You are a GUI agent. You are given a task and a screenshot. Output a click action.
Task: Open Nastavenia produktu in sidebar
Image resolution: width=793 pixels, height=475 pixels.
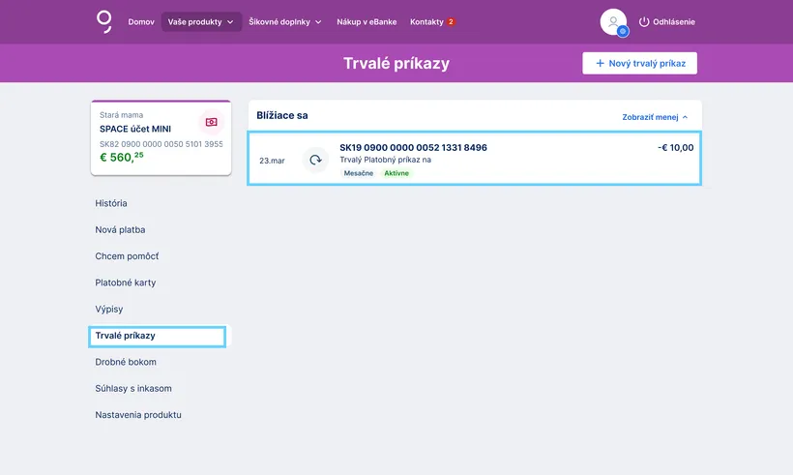click(138, 415)
